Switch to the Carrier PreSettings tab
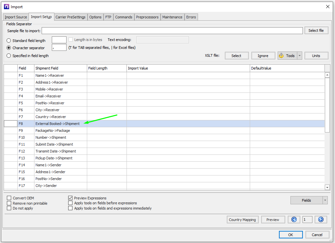 [70, 17]
